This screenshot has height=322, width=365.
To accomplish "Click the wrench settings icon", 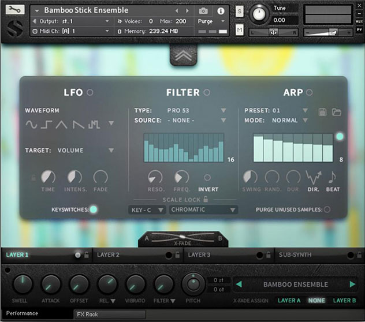I will (x=16, y=10).
